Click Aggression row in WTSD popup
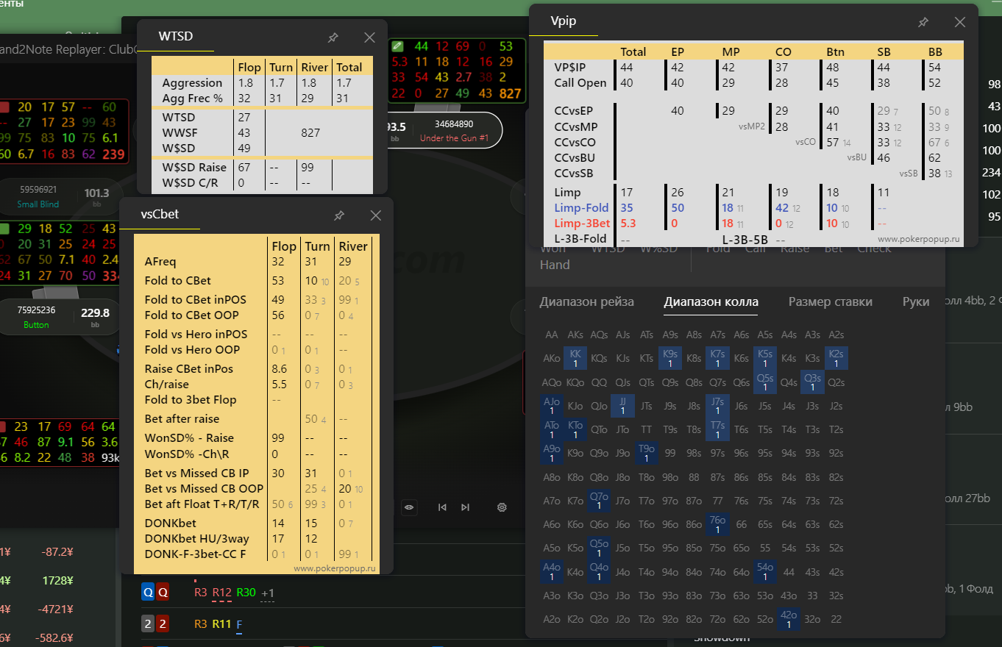Screen dimensions: 1002x647 click(261, 83)
